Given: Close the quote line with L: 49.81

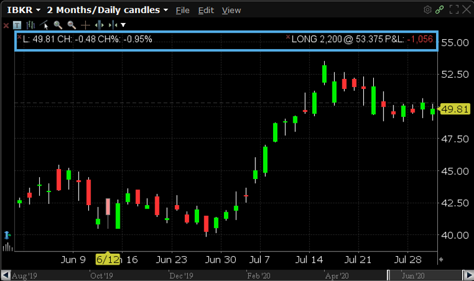Looking at the screenshot, I should coord(20,37).
